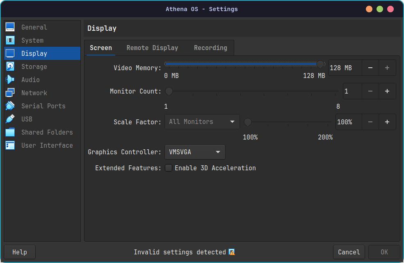Open the Graphics Controller dropdown
Screen dimensions: 404x263
(x=195, y=152)
